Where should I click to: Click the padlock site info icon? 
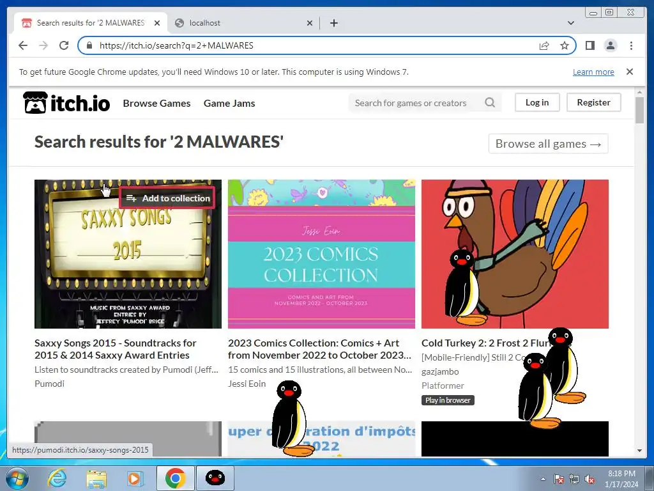pos(89,45)
